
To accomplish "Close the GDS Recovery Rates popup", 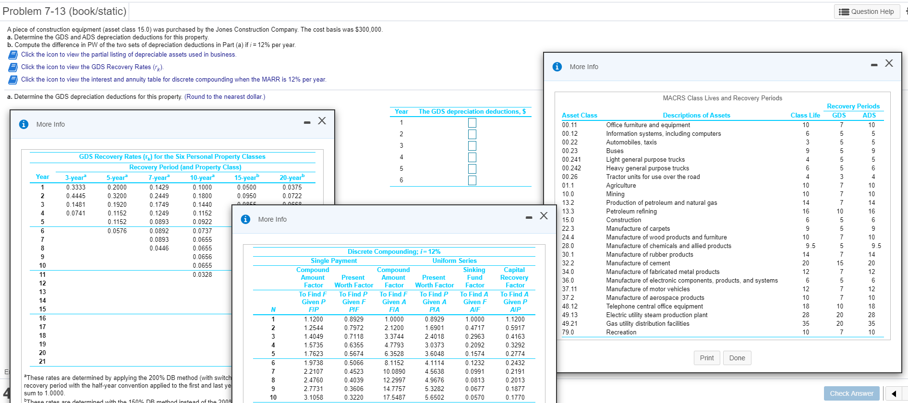I will tap(322, 121).
